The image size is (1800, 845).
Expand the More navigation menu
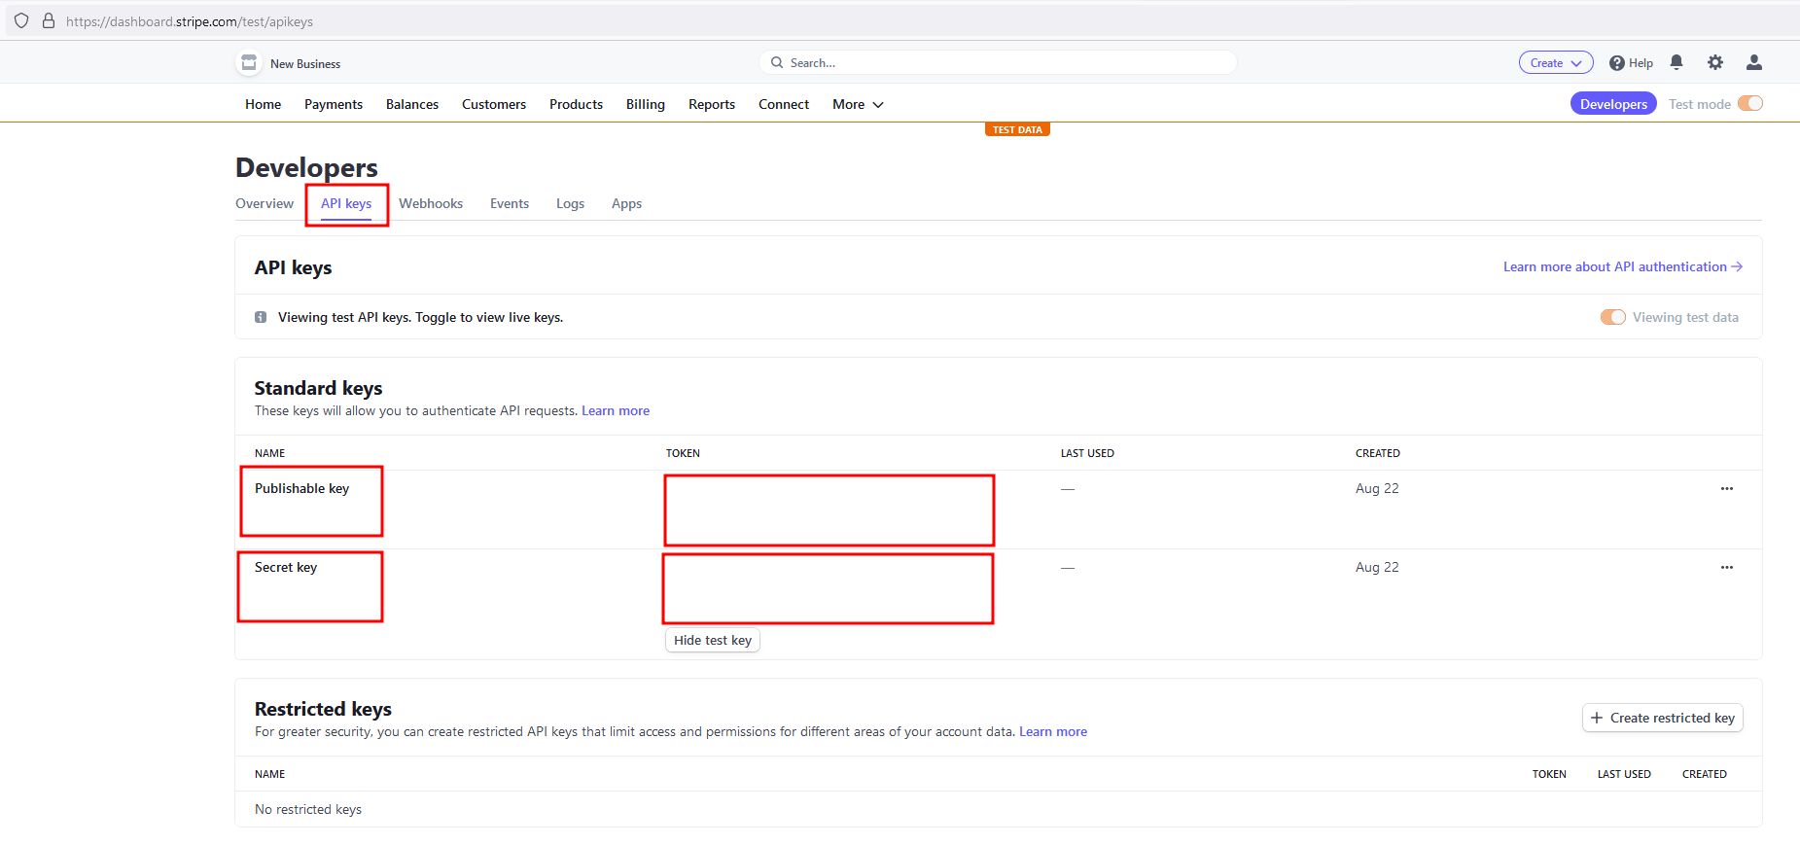coord(858,104)
